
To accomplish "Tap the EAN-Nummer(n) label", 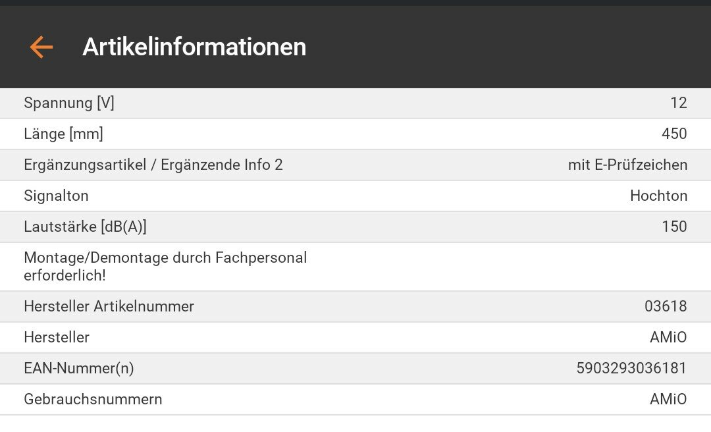I will point(79,368).
